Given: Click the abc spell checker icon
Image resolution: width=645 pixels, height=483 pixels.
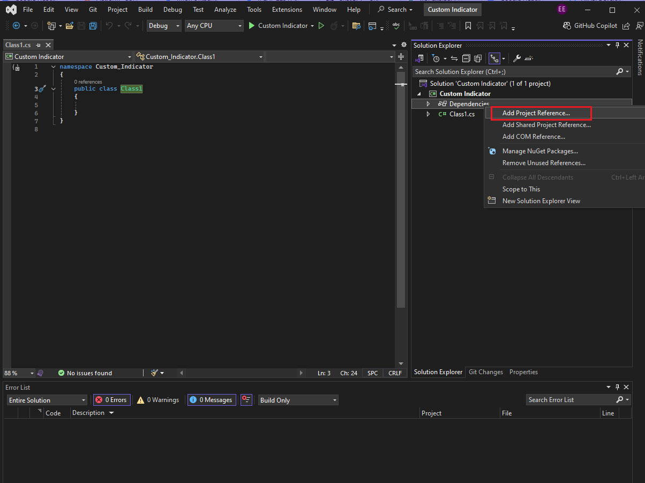Looking at the screenshot, I should [x=396, y=26].
